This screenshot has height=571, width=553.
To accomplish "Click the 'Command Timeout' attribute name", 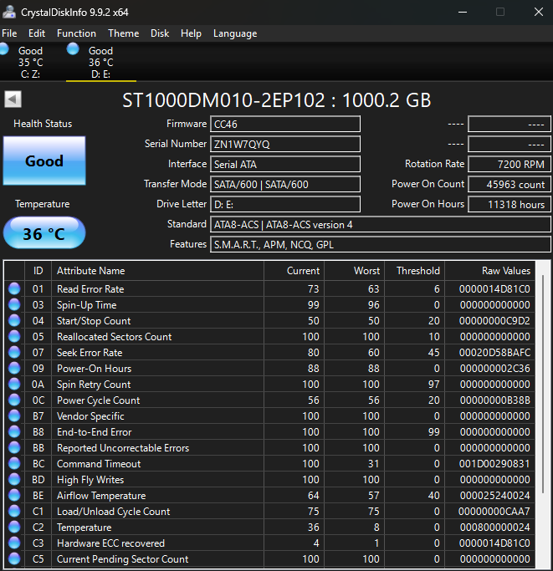I will 99,464.
